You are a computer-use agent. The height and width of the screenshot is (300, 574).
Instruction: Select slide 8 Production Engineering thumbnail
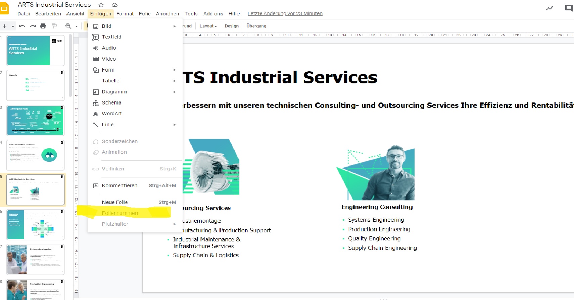tap(35, 290)
